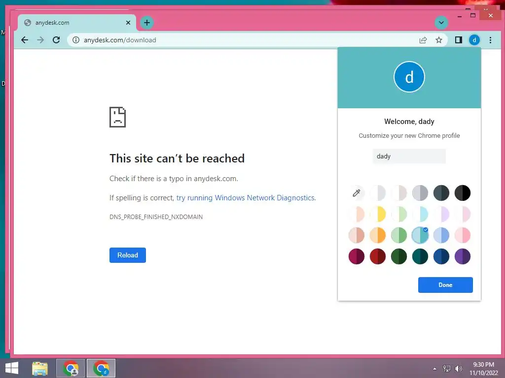Minimize the Chrome window
The image size is (505, 378).
[x=460, y=16]
